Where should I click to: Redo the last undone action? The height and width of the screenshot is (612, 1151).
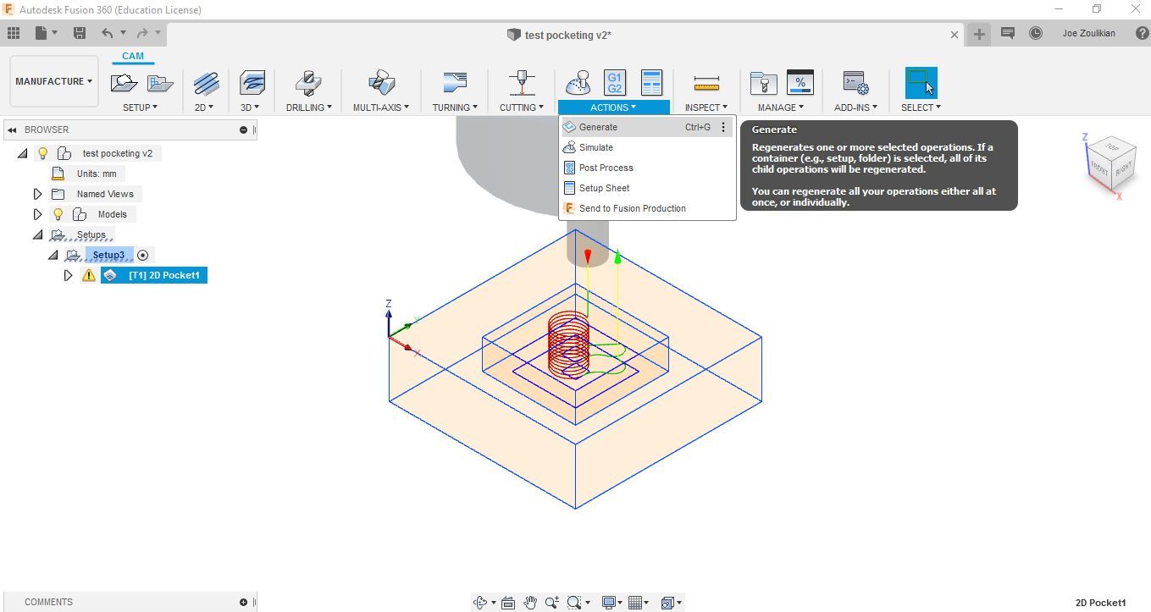tap(142, 33)
